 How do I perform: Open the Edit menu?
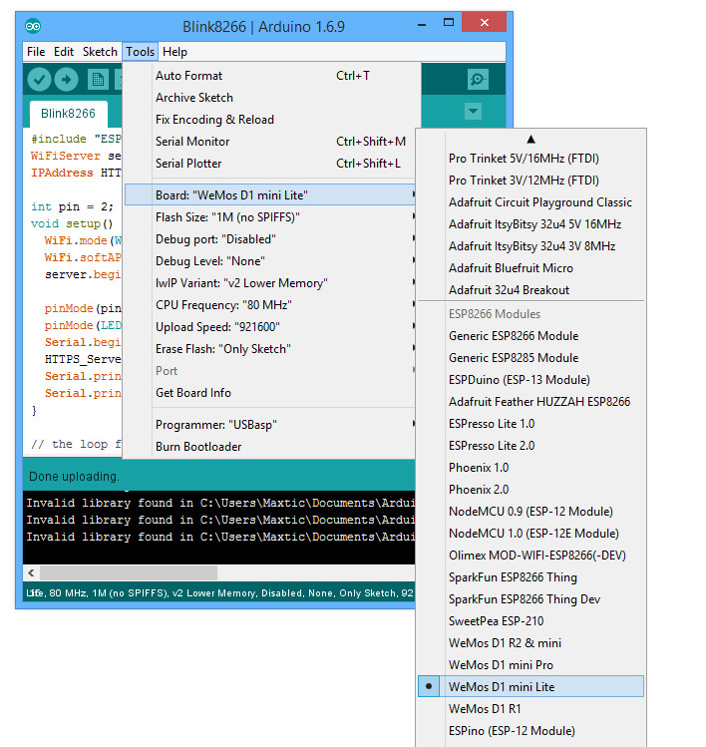pos(64,52)
